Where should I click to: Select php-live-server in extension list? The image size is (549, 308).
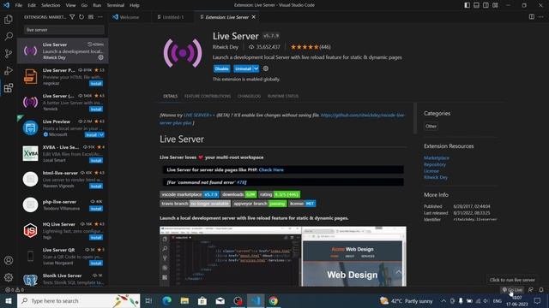63,205
